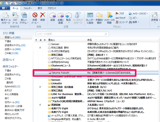The width and height of the screenshot is (160, 122).
Task: Select the LINE for Business message
Action: tap(96, 94)
